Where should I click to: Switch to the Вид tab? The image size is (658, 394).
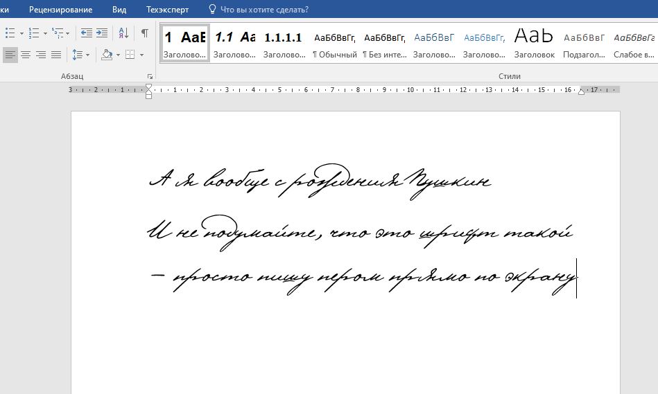tap(119, 9)
